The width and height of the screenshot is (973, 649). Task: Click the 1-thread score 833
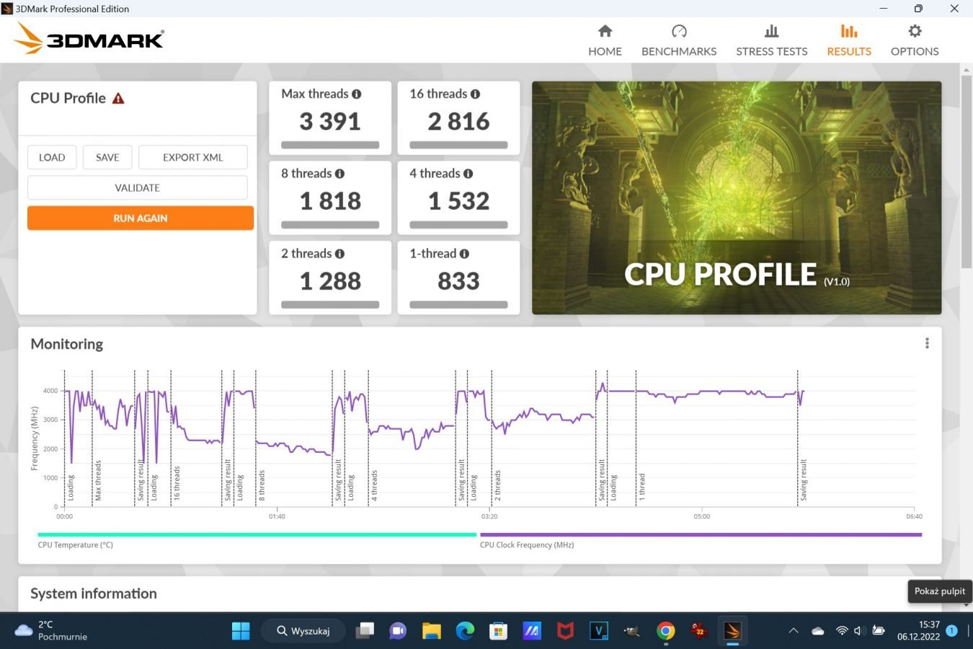(x=458, y=281)
